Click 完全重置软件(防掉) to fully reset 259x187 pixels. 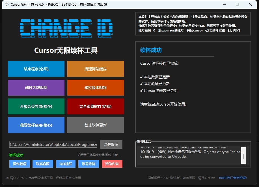tap(95, 106)
